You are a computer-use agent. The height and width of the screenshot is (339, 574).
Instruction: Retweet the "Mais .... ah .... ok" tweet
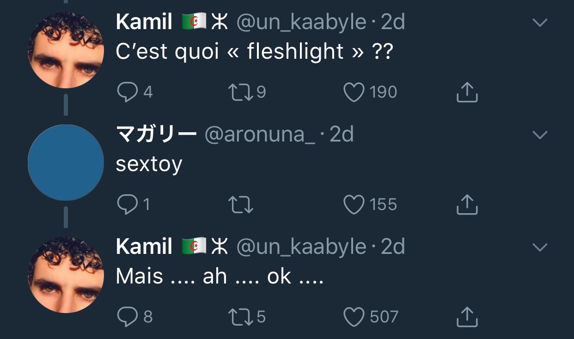point(240,317)
